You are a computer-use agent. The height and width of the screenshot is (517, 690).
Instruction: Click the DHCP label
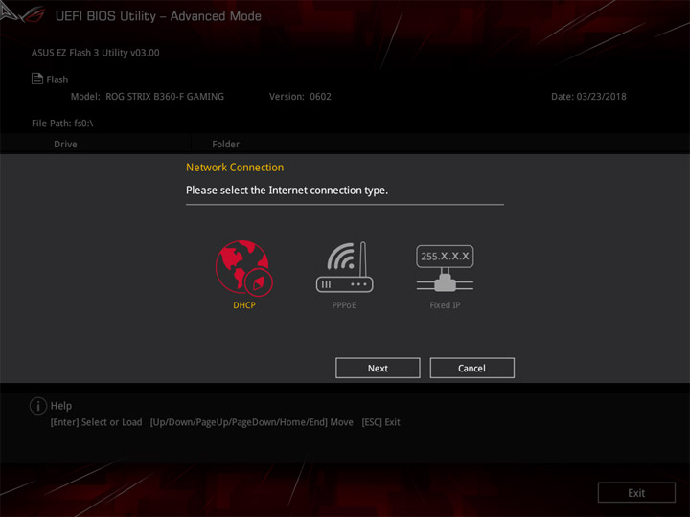tap(244, 305)
